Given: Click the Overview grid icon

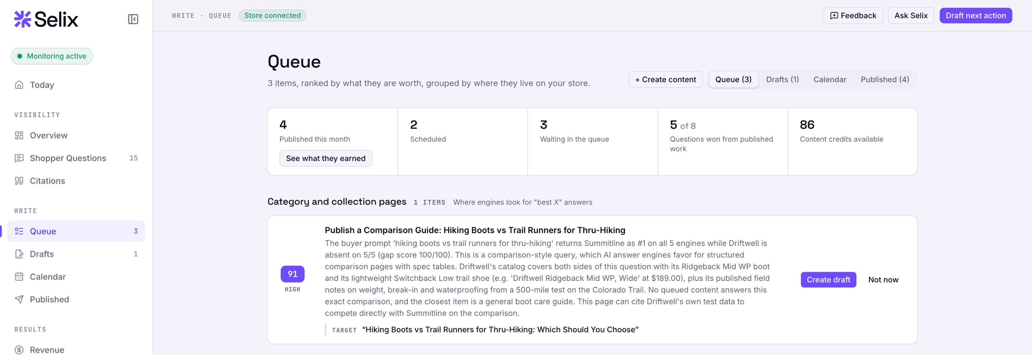Looking at the screenshot, I should pyautogui.click(x=19, y=136).
